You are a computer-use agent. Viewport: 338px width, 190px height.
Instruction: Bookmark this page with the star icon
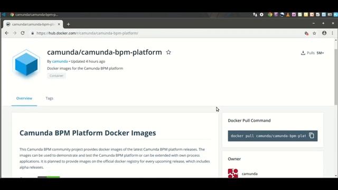(x=315, y=33)
